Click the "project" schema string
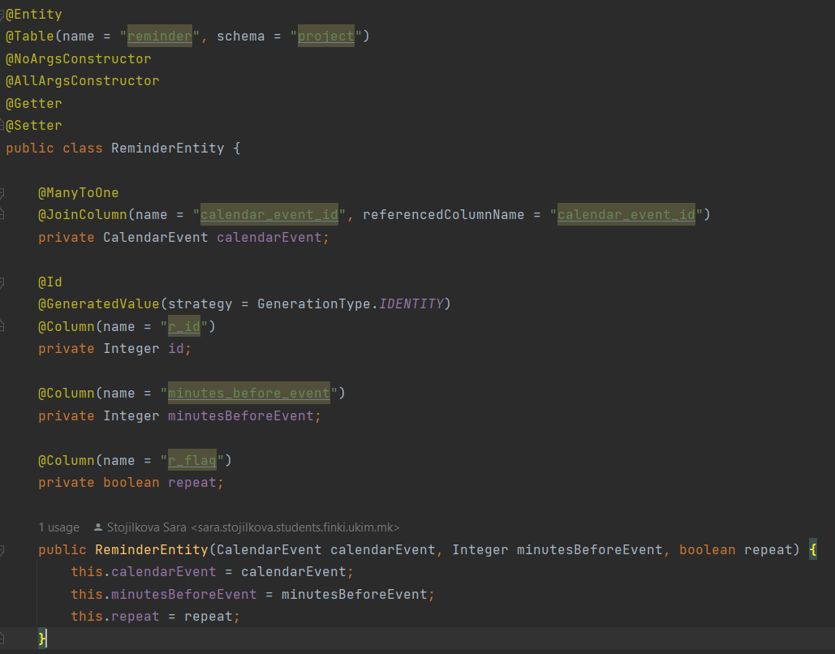This screenshot has height=654, width=835. (325, 37)
